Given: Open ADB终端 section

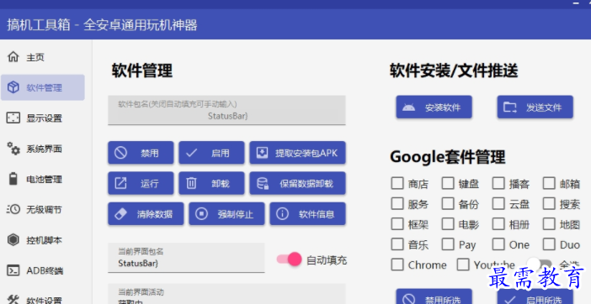Looking at the screenshot, I should tap(42, 270).
